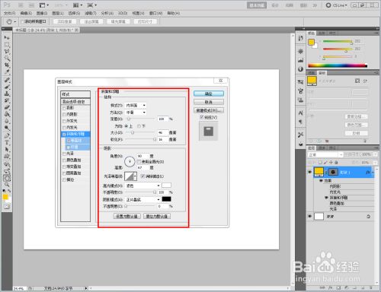Image resolution: width=381 pixels, height=292 pixels.
Task: Click the OK button in Layer Style dialog
Action: point(209,94)
